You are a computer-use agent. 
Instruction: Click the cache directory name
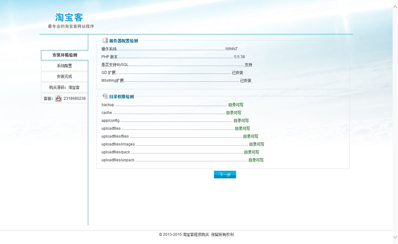coord(107,113)
